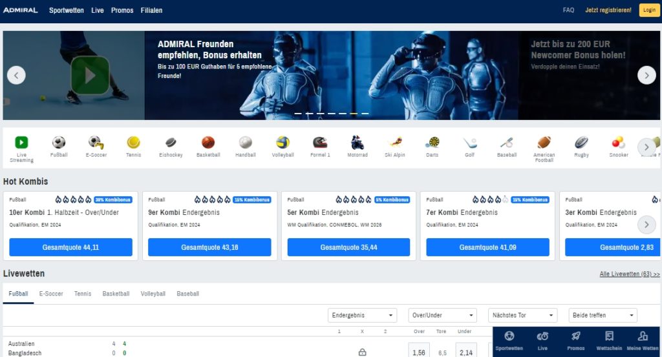Open the Australien vs Bangladesch match
The width and height of the screenshot is (662, 357).
click(x=25, y=349)
